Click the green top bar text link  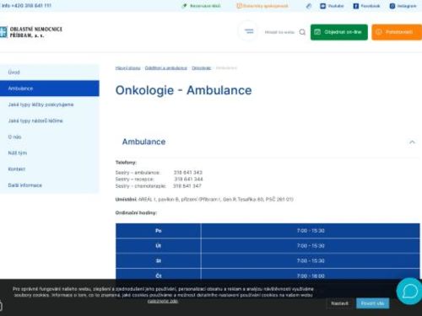tap(205, 6)
